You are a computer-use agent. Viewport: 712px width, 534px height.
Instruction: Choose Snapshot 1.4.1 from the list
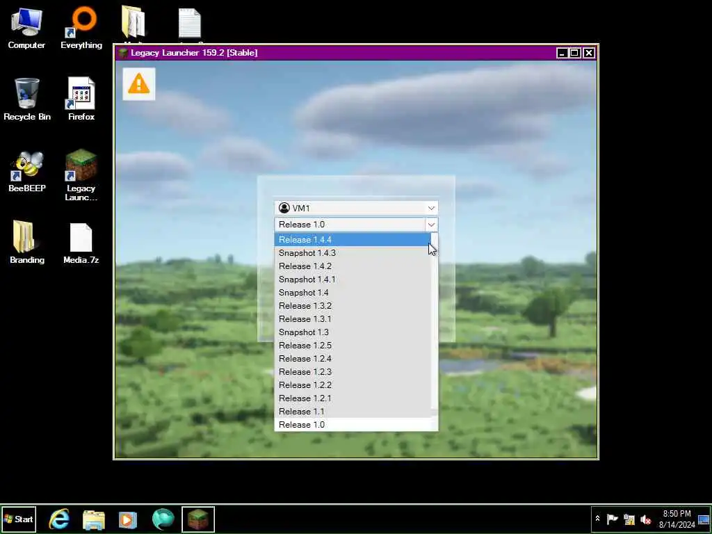pos(353,280)
